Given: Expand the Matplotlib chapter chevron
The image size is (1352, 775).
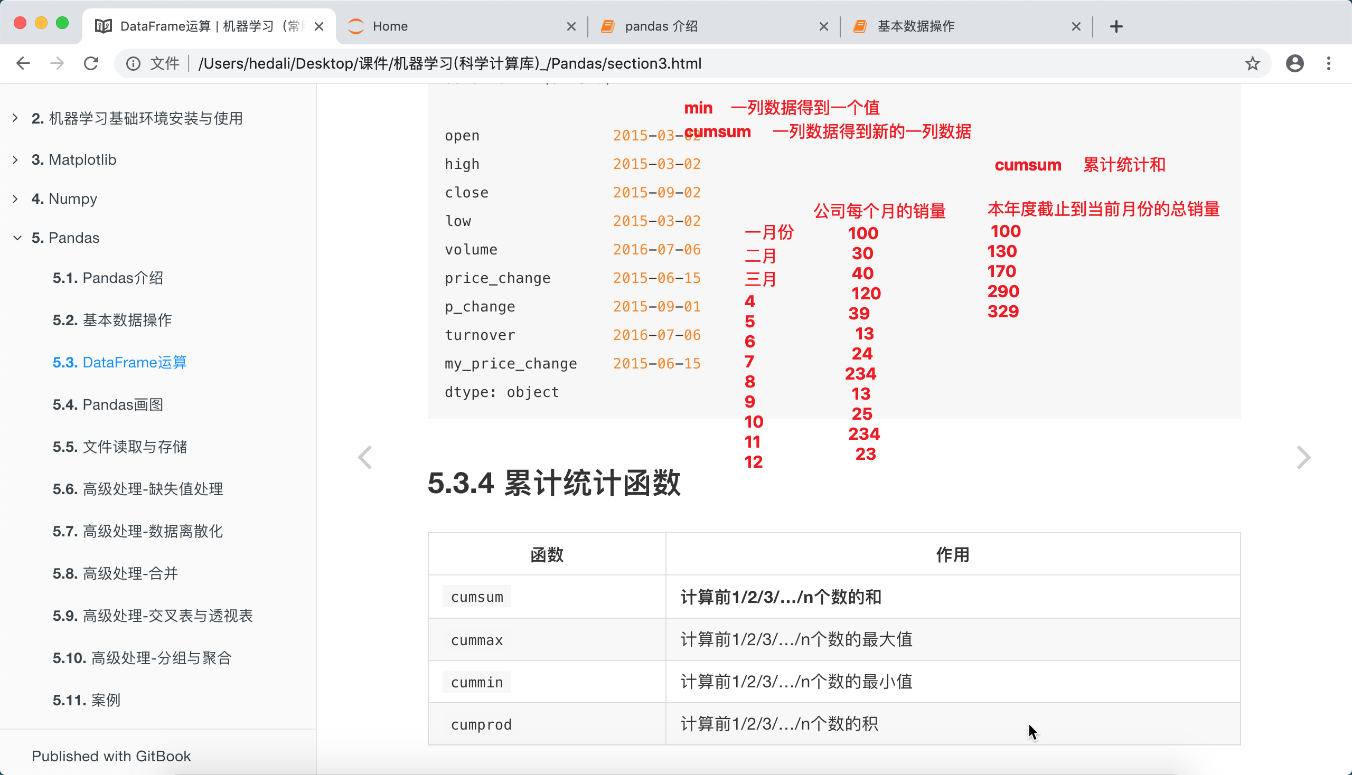Looking at the screenshot, I should 15,159.
